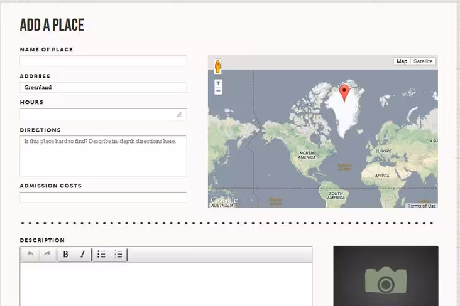Toggle bold formatting in description editor
460x306 pixels.
coord(66,254)
